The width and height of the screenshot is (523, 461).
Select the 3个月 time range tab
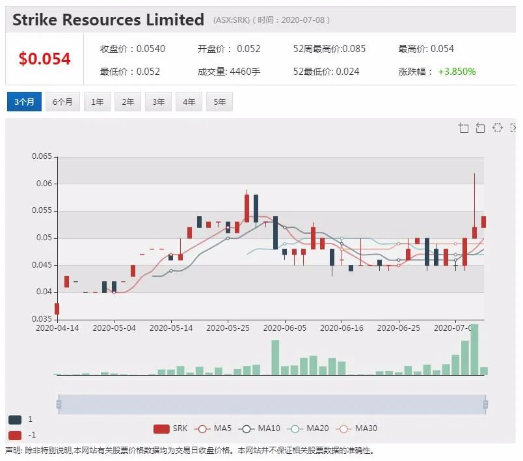tap(24, 102)
